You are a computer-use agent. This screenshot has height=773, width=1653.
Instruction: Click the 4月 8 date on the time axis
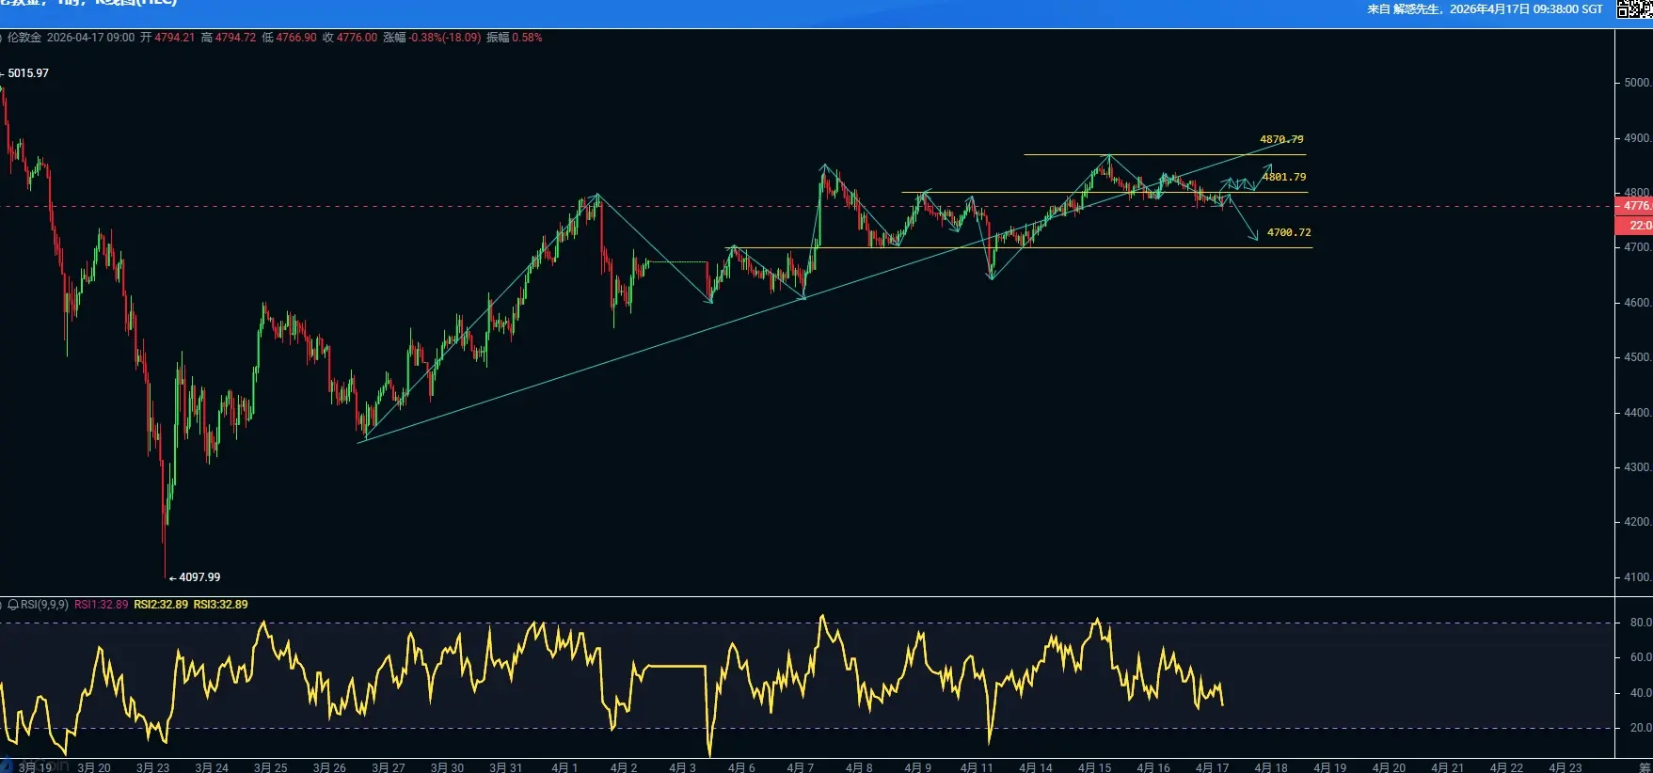pos(859,767)
